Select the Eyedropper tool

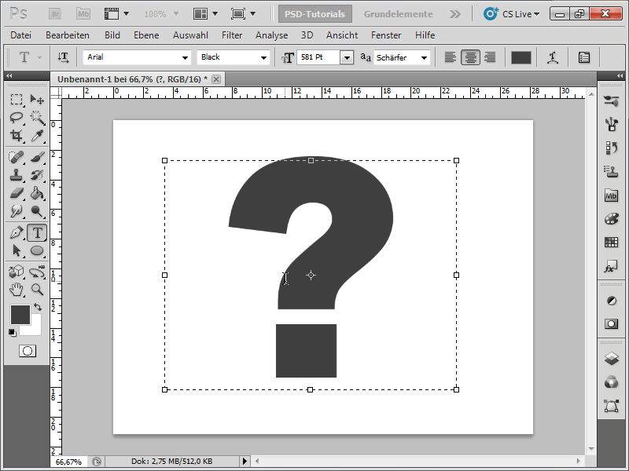(x=37, y=136)
